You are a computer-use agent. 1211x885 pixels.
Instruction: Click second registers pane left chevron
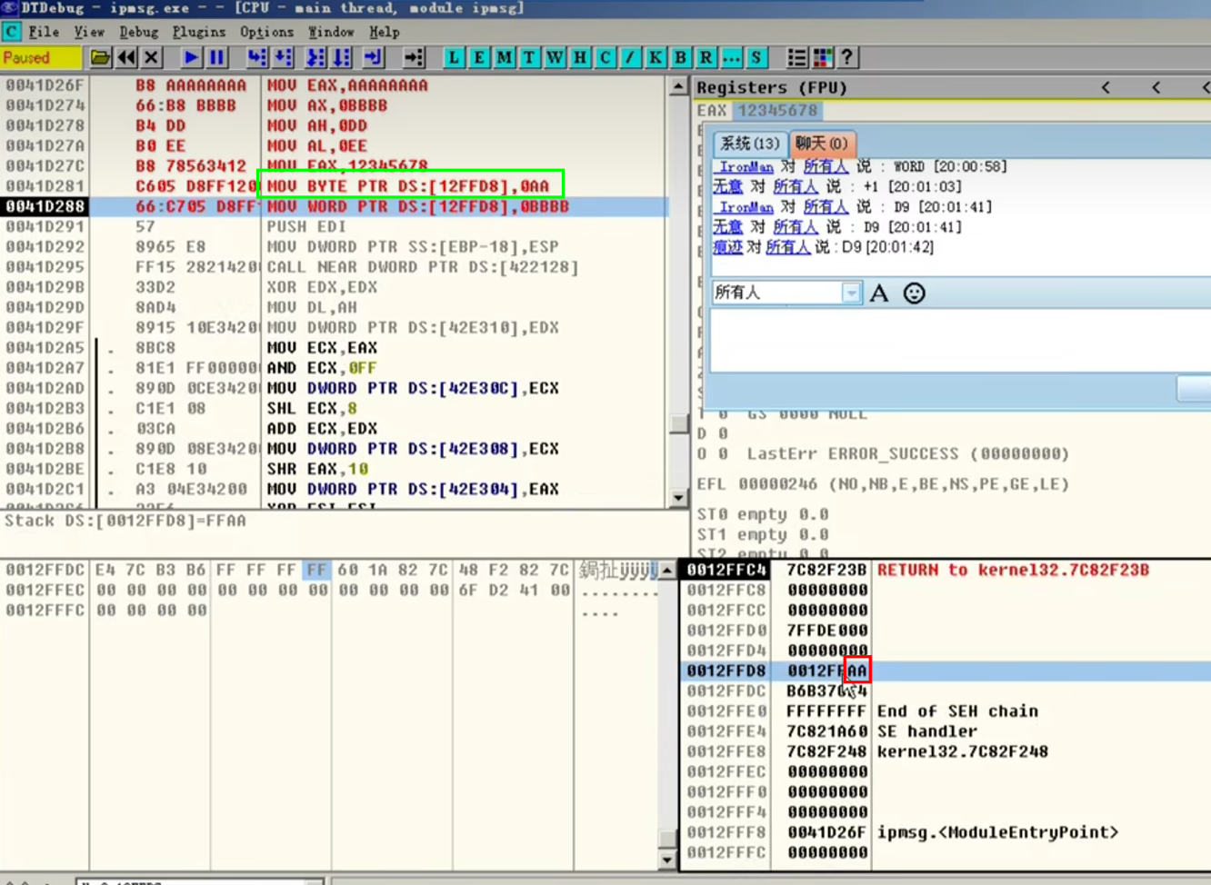point(1156,87)
